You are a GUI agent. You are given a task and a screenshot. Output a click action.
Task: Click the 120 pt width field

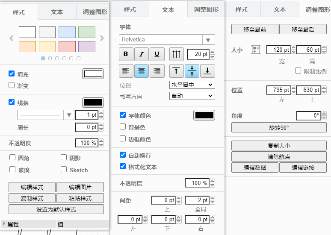(x=279, y=50)
